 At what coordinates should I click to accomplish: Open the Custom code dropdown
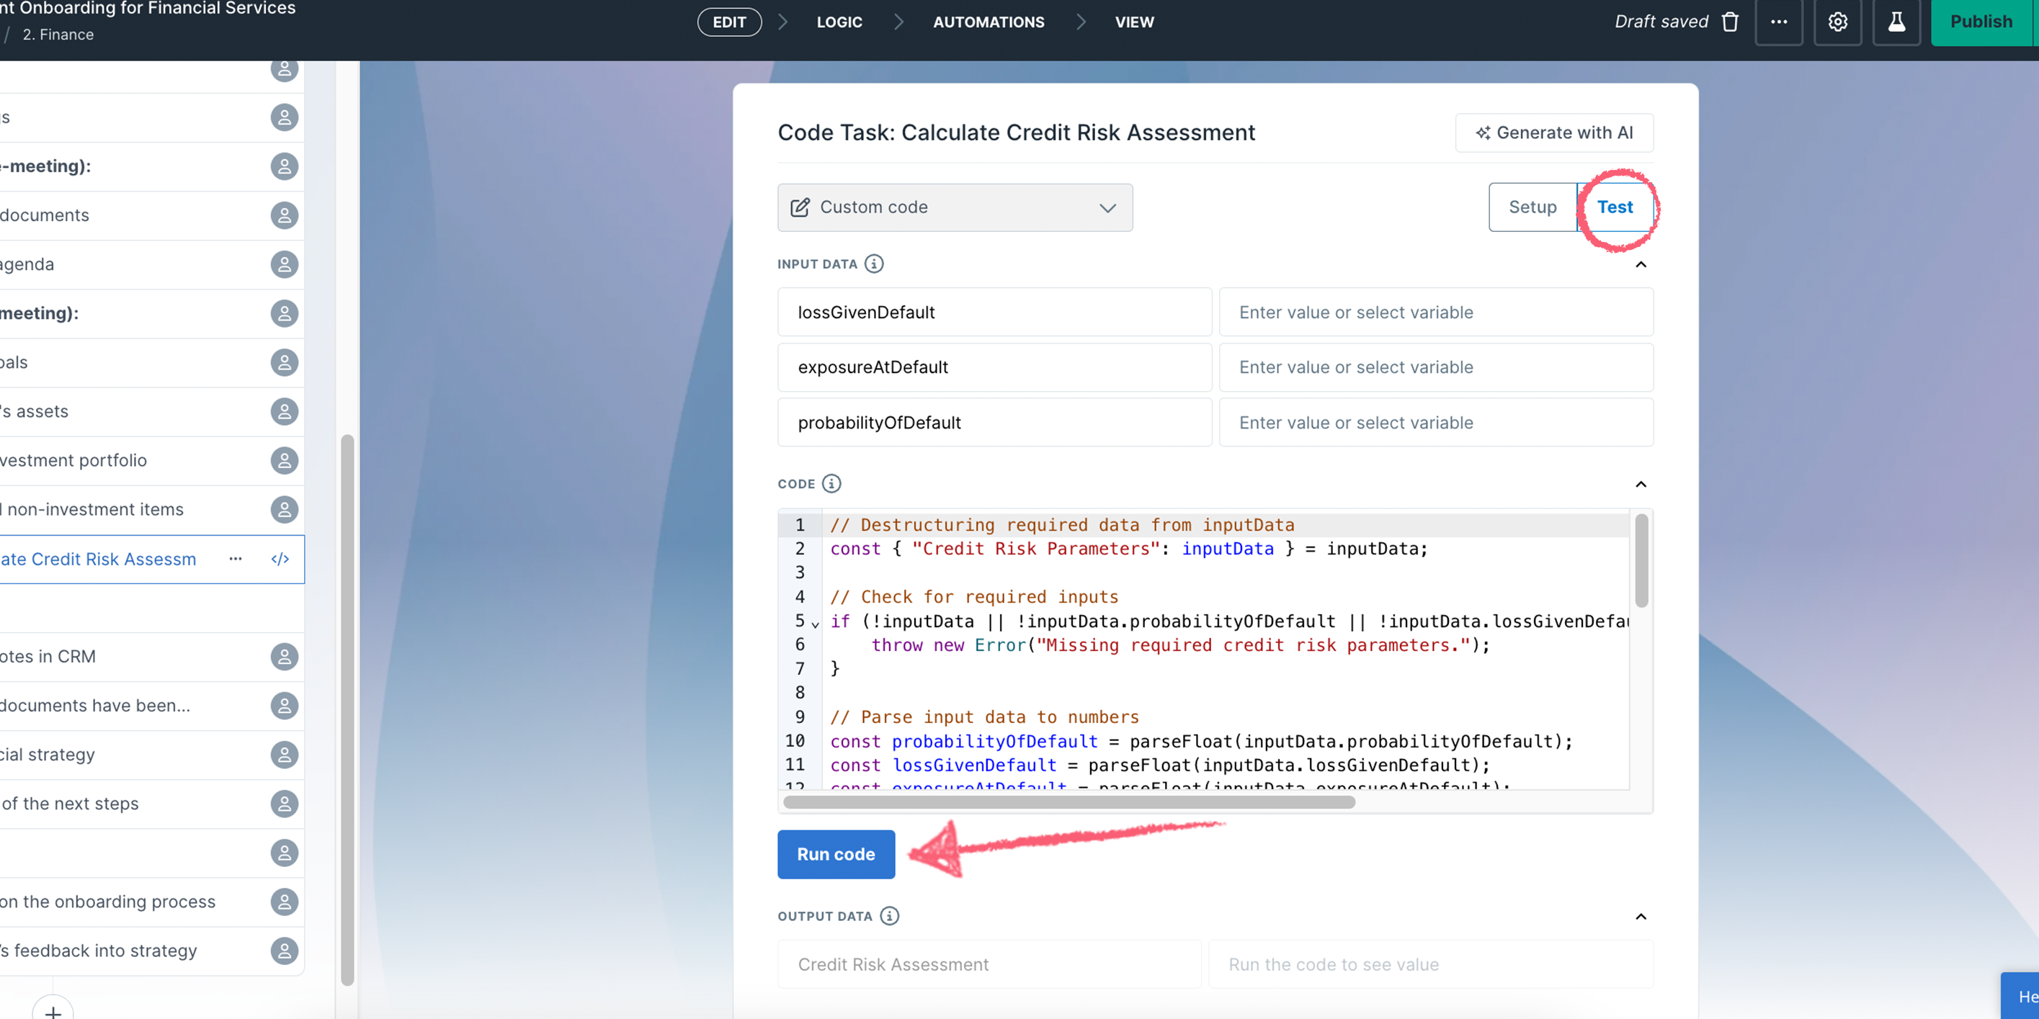[x=955, y=207]
